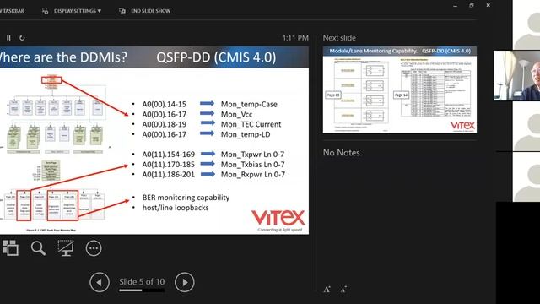The width and height of the screenshot is (540, 304).
Task: Click the A0(11).186-201 entry
Action: 169,175
